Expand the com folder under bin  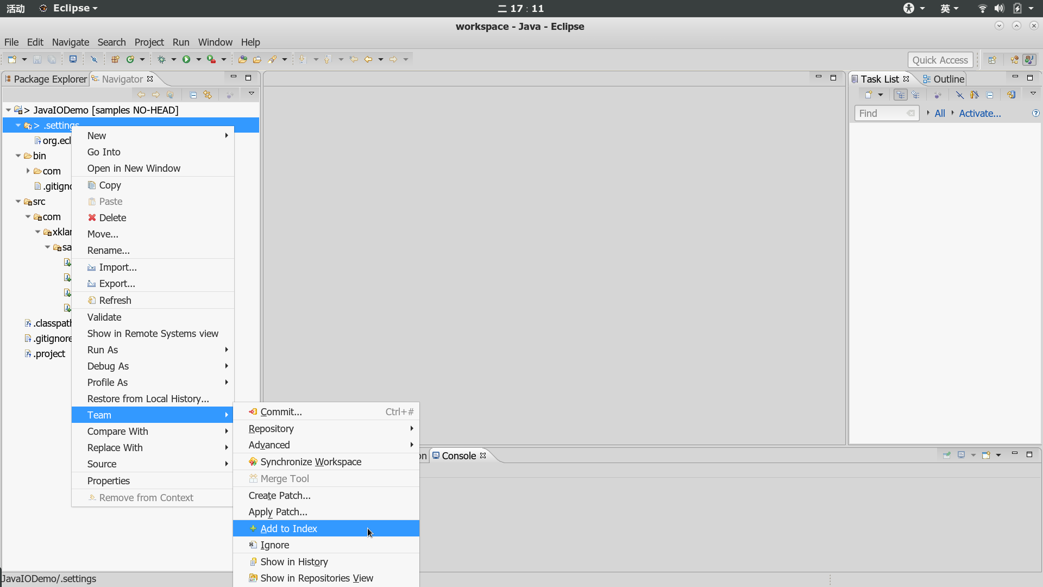[28, 171]
